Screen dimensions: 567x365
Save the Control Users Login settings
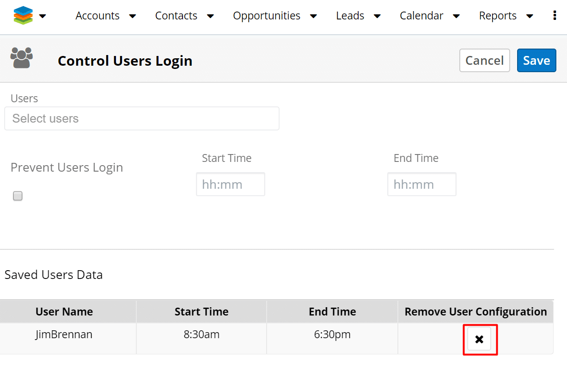click(537, 60)
